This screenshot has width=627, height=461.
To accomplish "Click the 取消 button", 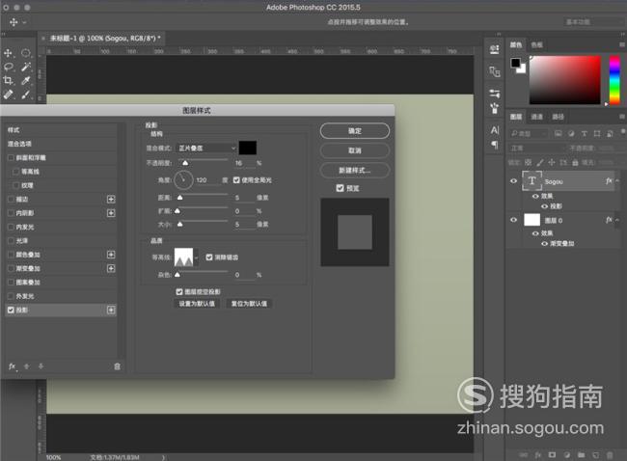I will point(355,150).
